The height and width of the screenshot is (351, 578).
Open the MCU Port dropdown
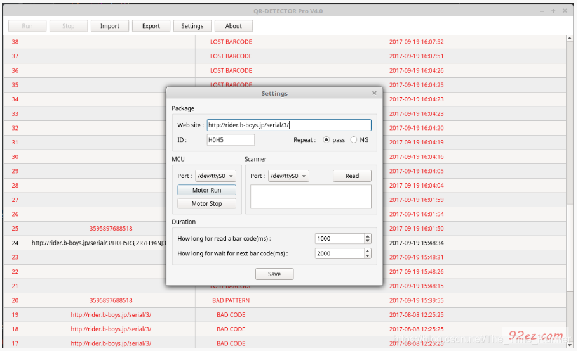coord(216,175)
